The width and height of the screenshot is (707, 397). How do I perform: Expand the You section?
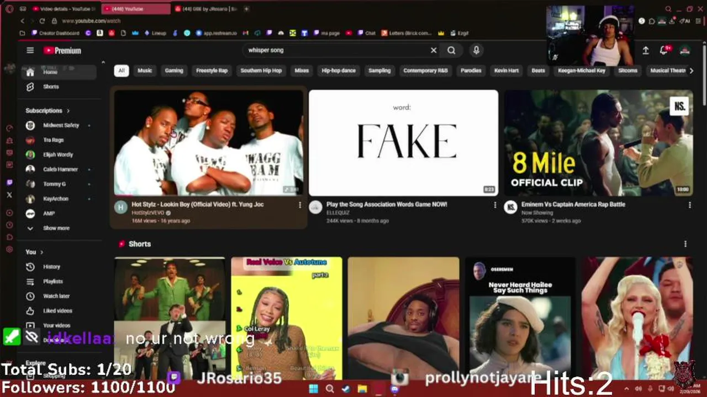pyautogui.click(x=34, y=252)
